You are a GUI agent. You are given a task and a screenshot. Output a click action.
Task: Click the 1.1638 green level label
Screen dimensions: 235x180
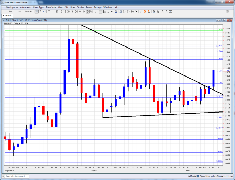[x=220, y=30]
